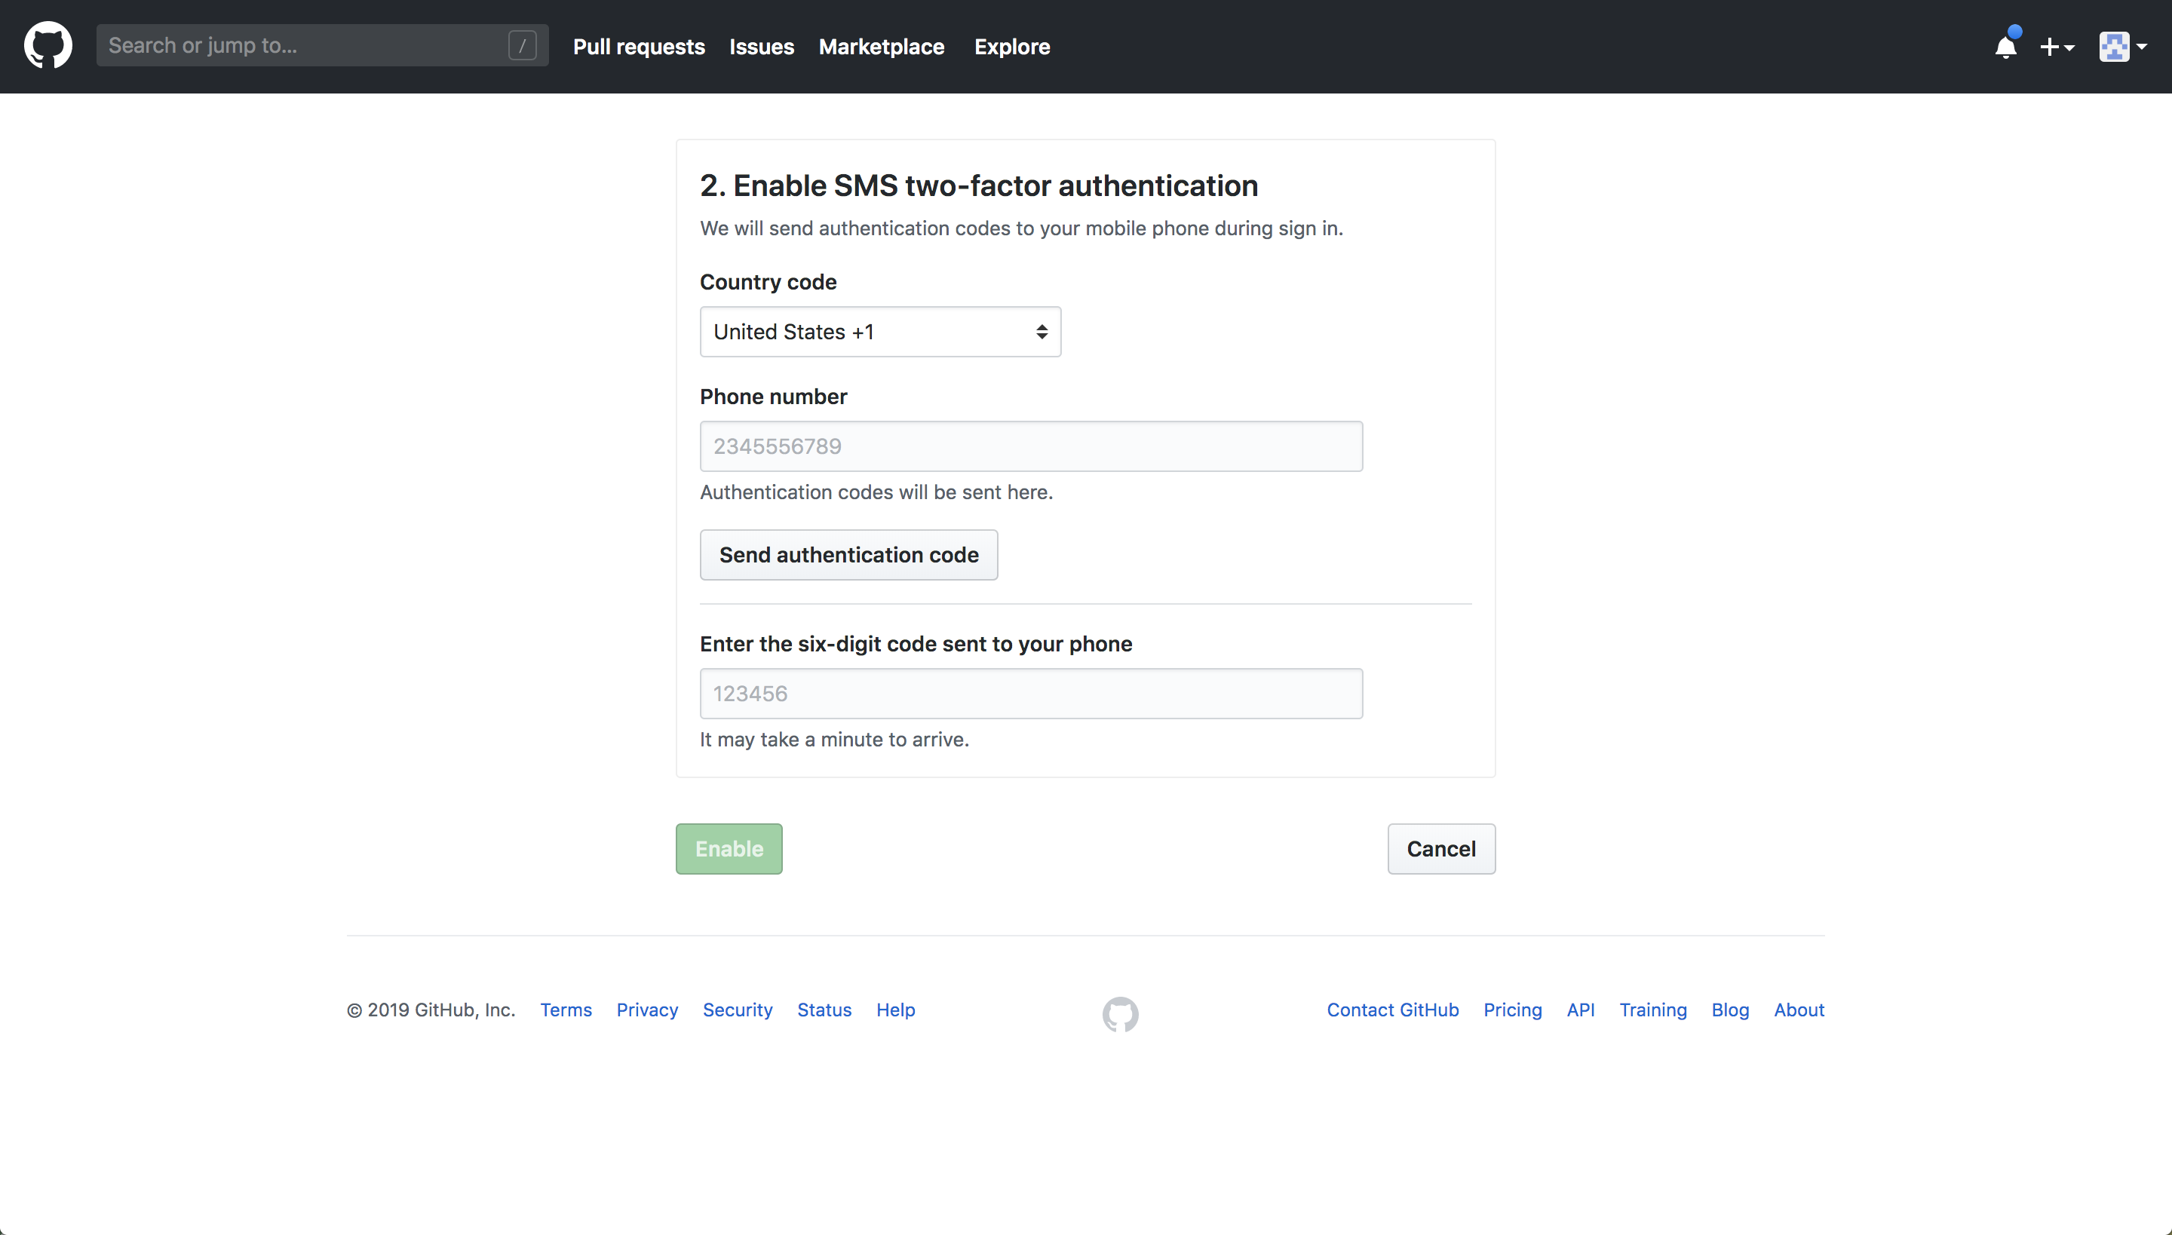The height and width of the screenshot is (1235, 2172).
Task: Go to Pull requests
Action: tap(639, 47)
